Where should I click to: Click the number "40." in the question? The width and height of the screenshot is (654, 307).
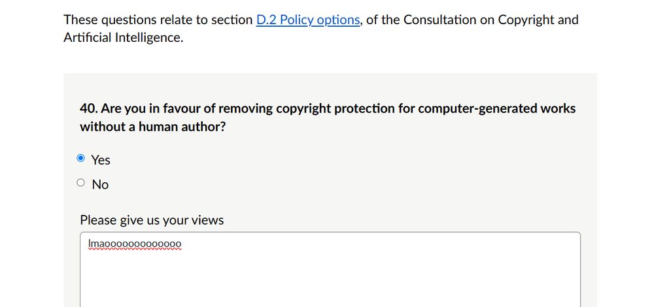pos(89,108)
